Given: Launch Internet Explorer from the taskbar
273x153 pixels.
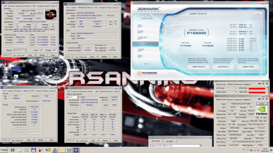Looking at the screenshot, I should [12, 150].
